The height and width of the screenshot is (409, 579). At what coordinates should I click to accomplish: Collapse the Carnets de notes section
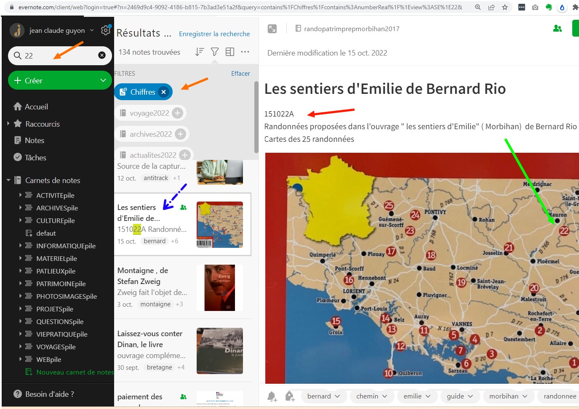coord(8,180)
